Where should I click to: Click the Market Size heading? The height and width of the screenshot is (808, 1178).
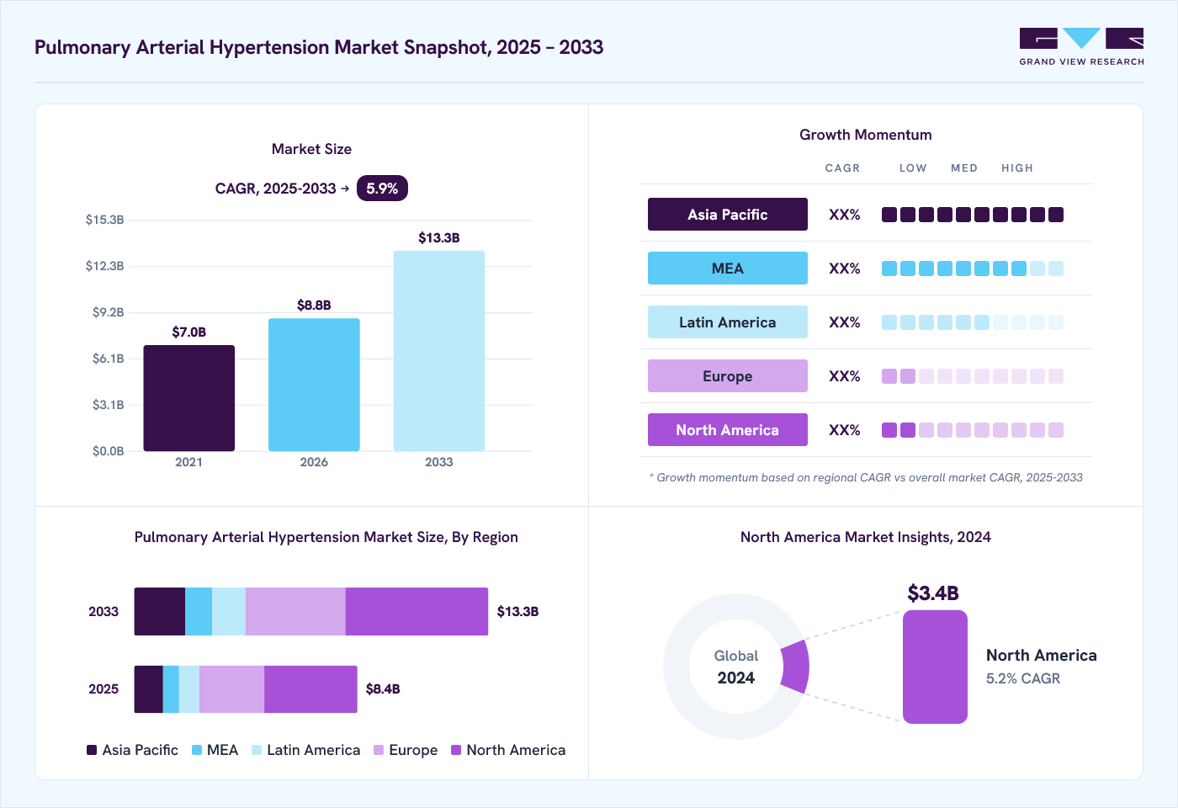[x=311, y=149]
